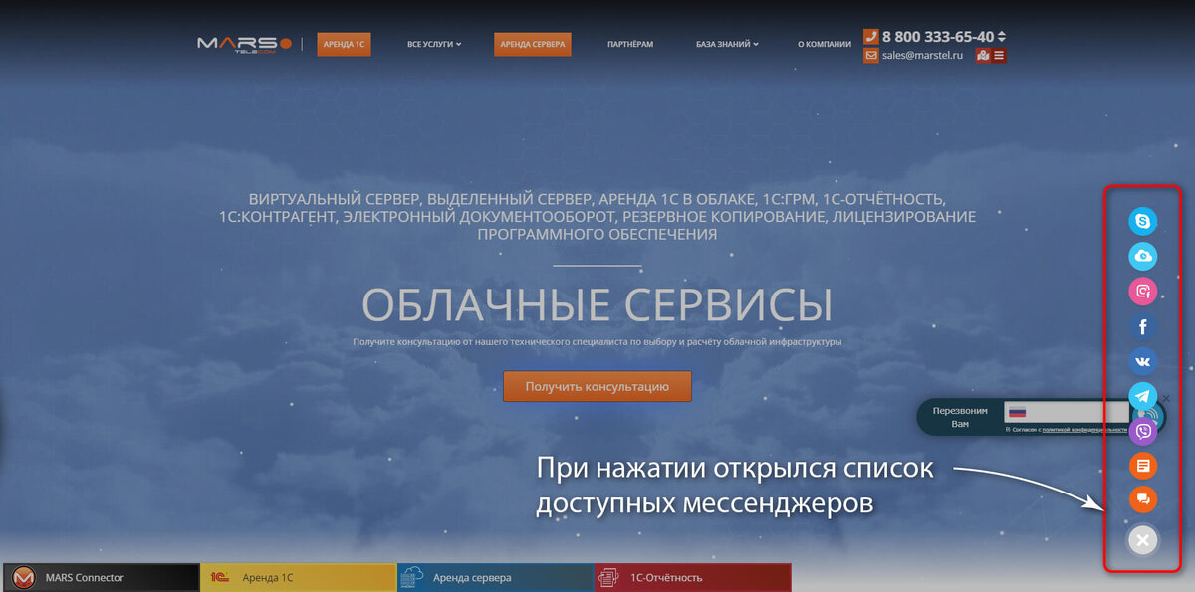Image resolution: width=1195 pixels, height=592 pixels.
Task: Open the политикой конфиденциальности link
Action: click(1084, 430)
